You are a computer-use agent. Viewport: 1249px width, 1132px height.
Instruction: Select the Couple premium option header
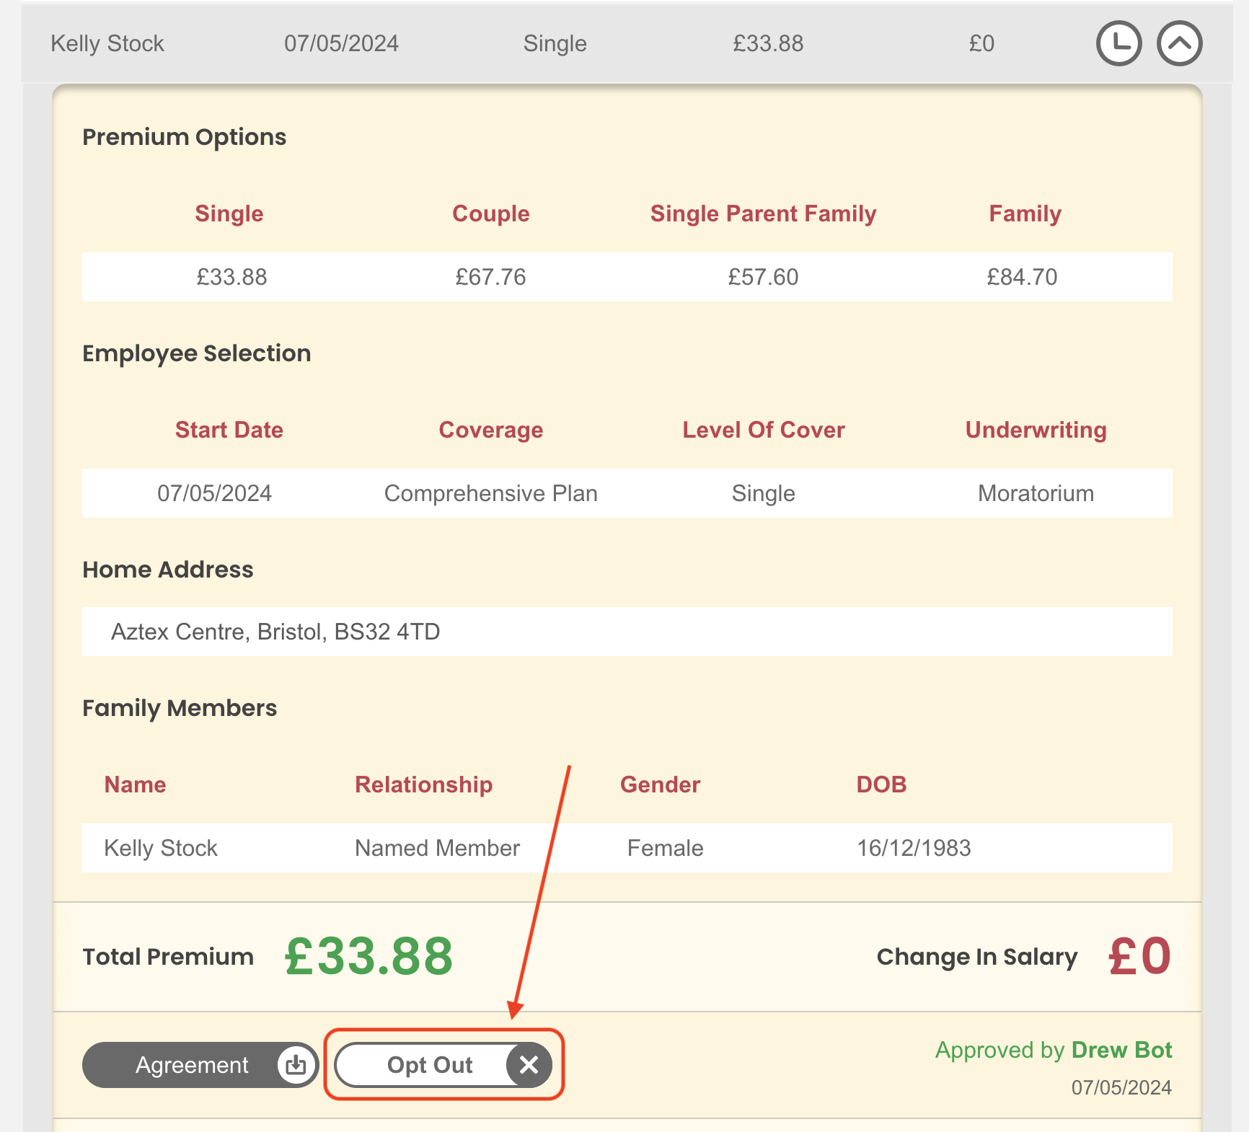click(490, 213)
